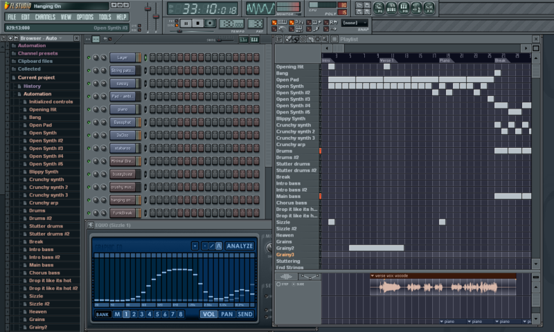
Task: Toggle mute LED for the Bassphat channel
Action: pos(89,122)
